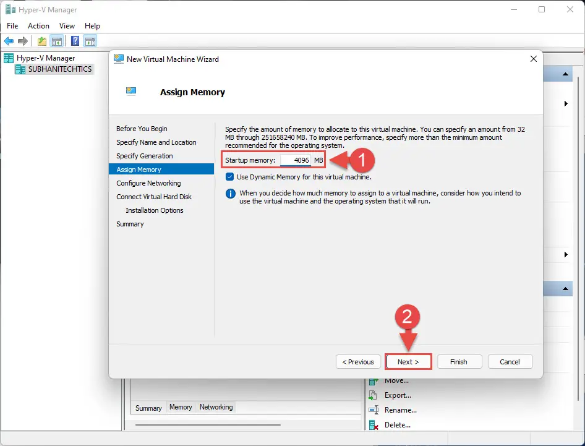
Task: Click the Next > button
Action: (x=408, y=362)
